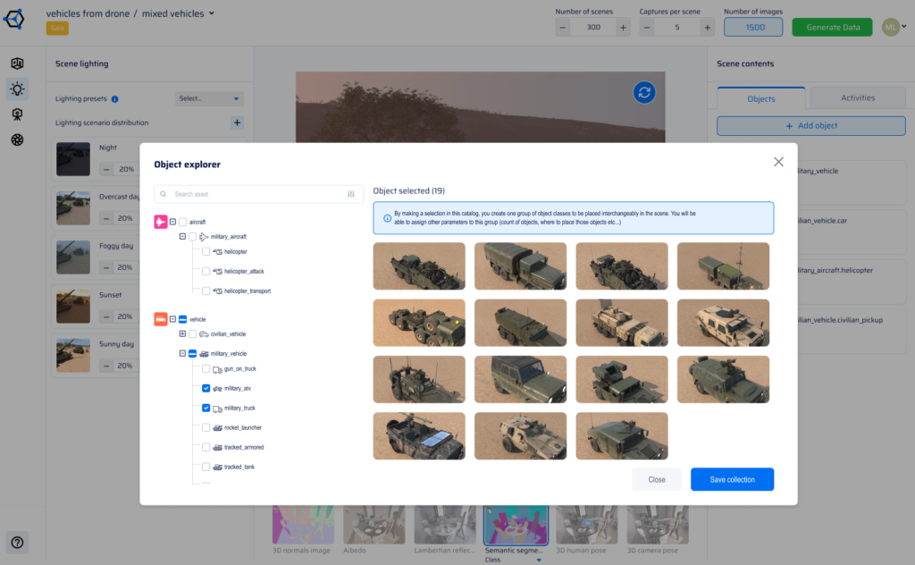Viewport: 915px width, 565px height.
Task: Click the help question mark icon
Action: click(17, 541)
